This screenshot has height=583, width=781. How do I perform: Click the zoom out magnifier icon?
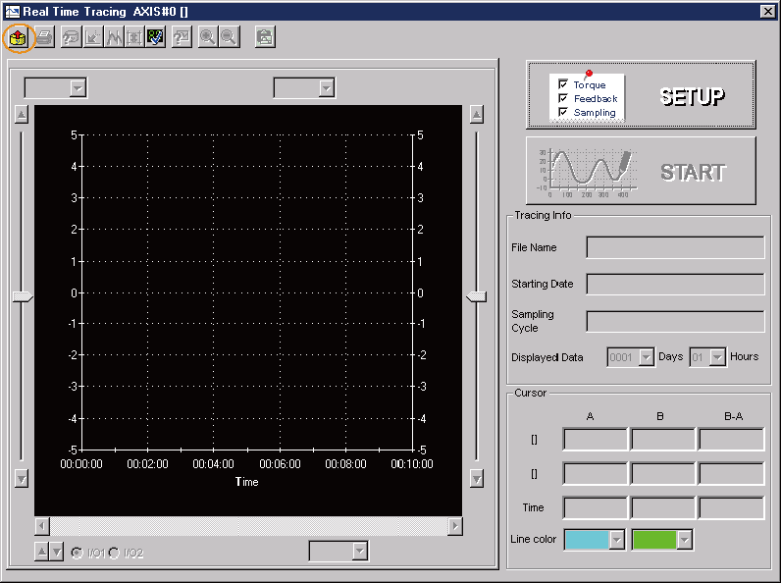point(228,37)
